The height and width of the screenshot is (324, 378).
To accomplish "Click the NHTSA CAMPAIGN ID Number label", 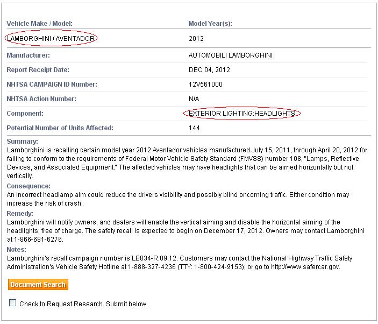I will point(52,84).
